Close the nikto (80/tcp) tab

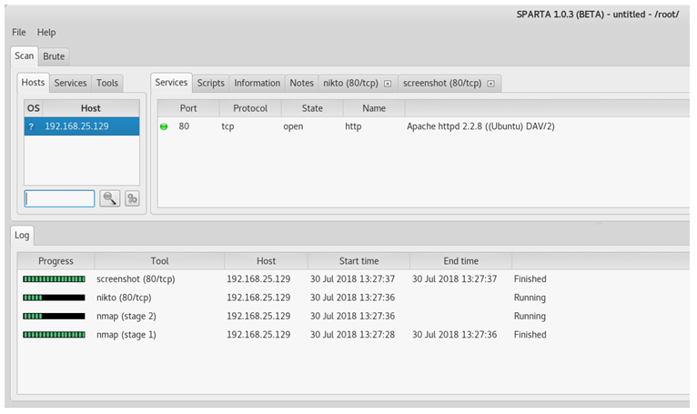[388, 84]
